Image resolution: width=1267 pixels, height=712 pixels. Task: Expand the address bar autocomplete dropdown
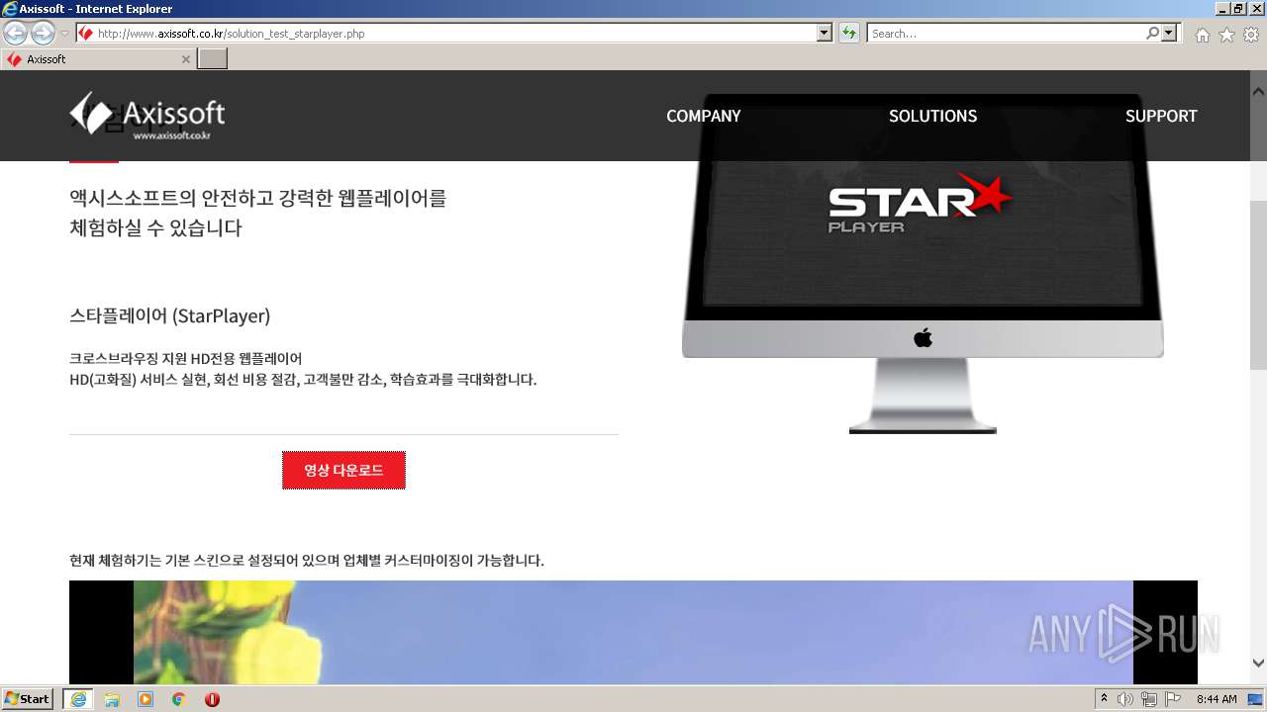(825, 34)
